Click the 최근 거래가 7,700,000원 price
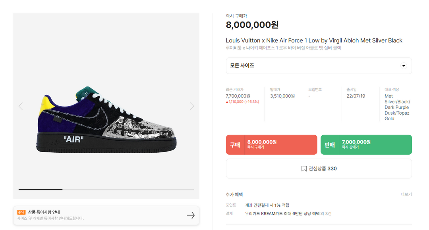The height and width of the screenshot is (230, 429). tap(238, 96)
